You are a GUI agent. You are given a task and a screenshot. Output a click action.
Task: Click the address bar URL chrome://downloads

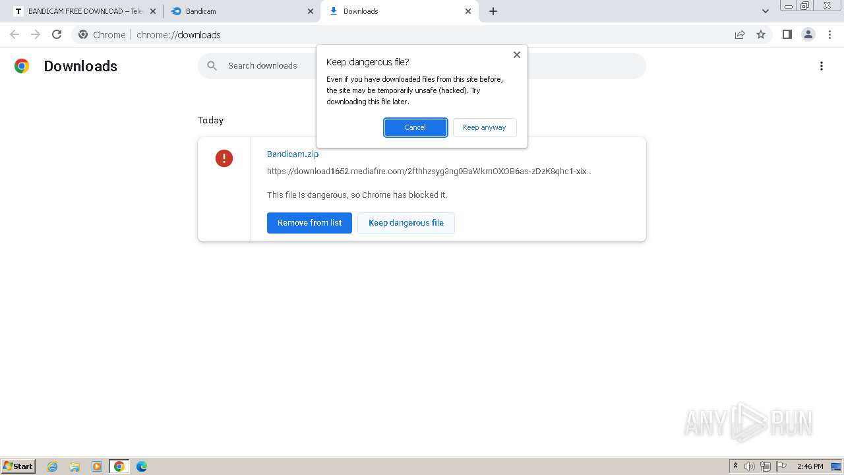179,35
